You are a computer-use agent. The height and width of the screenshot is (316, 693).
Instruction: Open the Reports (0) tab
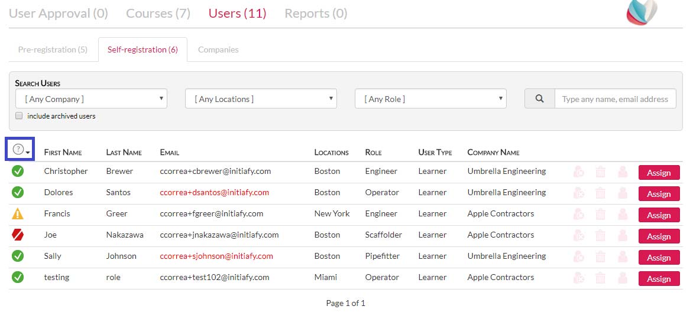pyautogui.click(x=316, y=14)
